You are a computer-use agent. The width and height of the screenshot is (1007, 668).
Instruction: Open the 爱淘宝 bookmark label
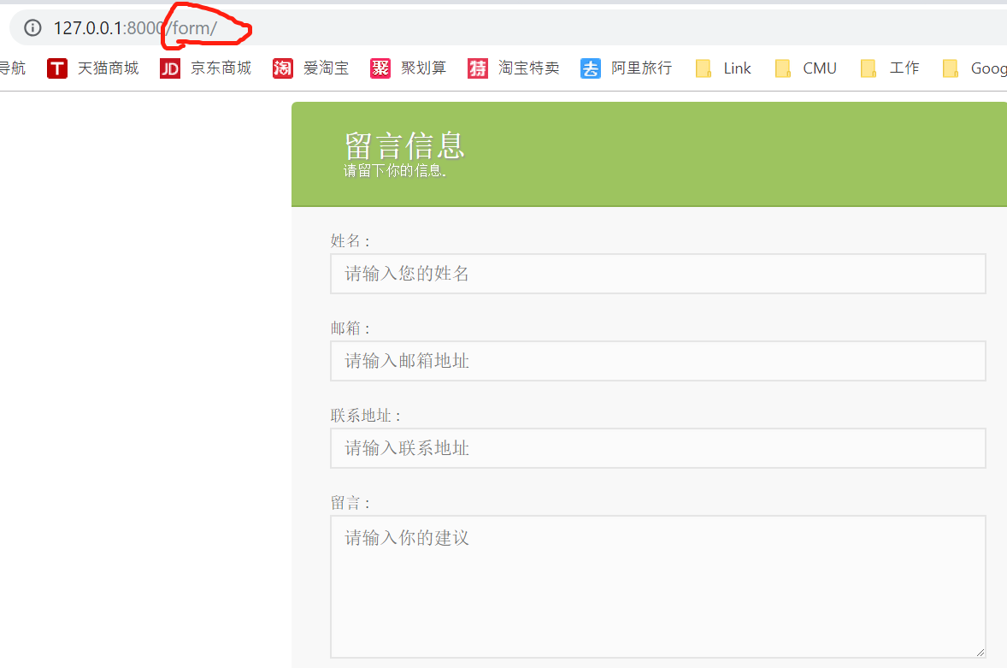coord(327,68)
